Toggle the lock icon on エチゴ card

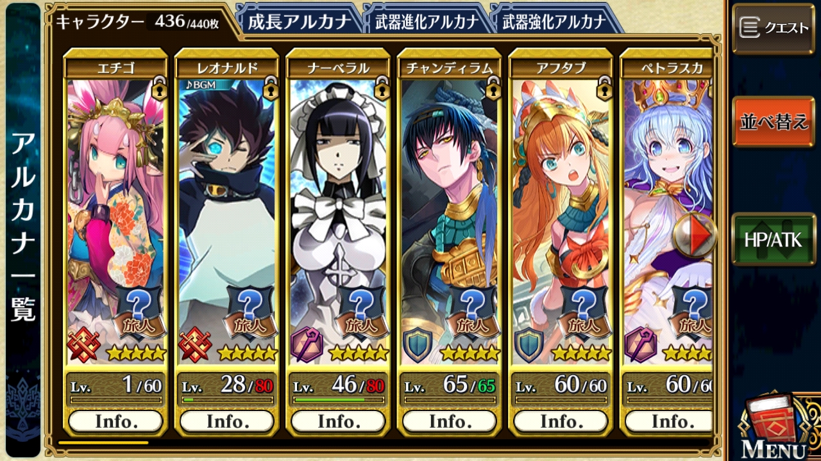pos(159,89)
